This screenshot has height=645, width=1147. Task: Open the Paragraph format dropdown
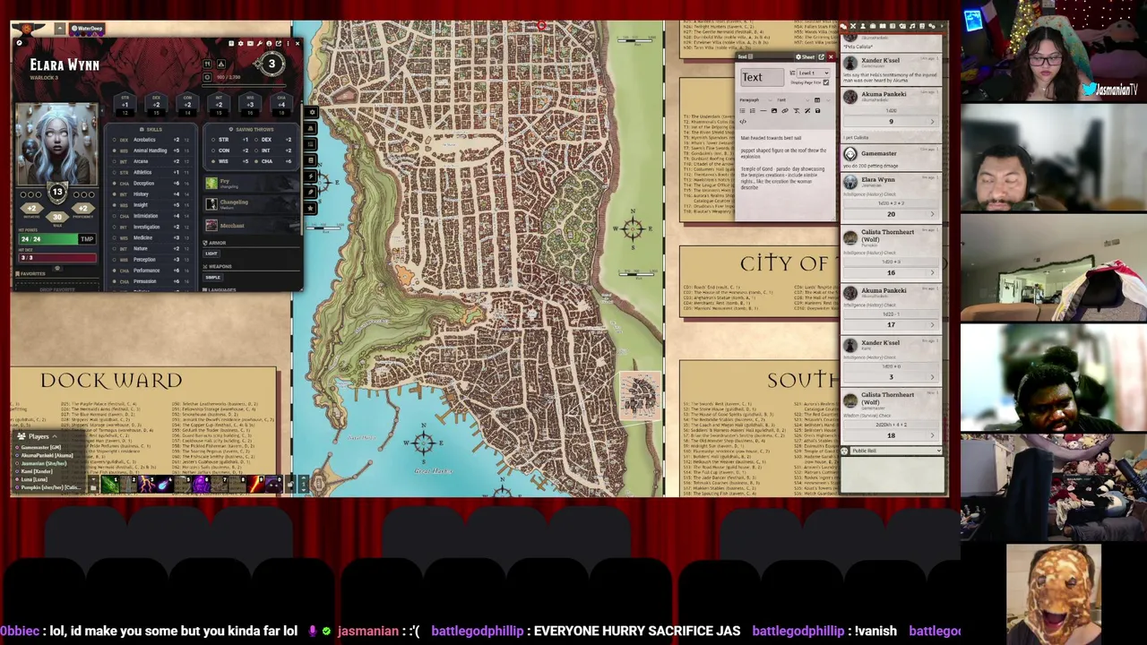pyautogui.click(x=755, y=100)
